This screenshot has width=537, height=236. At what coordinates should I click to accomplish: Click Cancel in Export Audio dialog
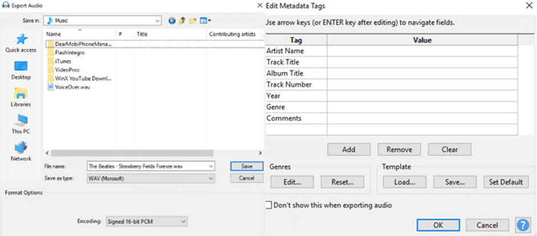coord(247,178)
